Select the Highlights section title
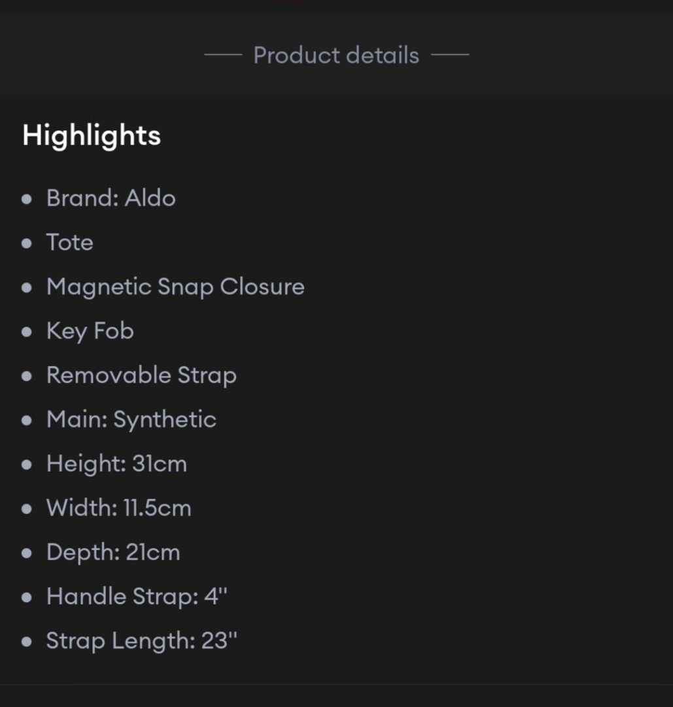This screenshot has width=673, height=707. pyautogui.click(x=92, y=136)
